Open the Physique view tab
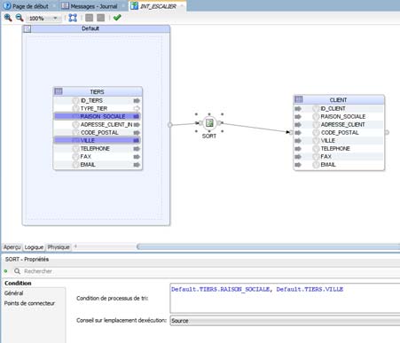Image resolution: width=400 pixels, height=343 pixels. [x=59, y=247]
